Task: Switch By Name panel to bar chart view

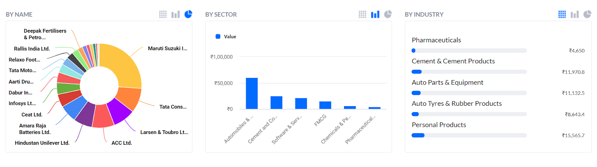Action: [175, 14]
